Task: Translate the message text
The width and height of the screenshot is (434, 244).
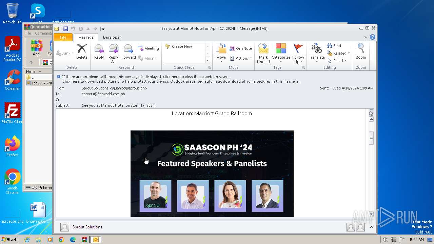Action: (x=317, y=53)
